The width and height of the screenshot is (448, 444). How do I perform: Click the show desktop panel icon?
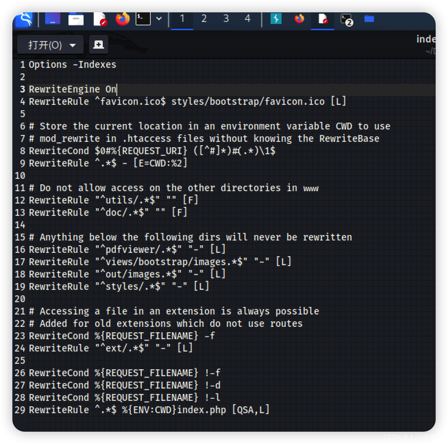52,19
